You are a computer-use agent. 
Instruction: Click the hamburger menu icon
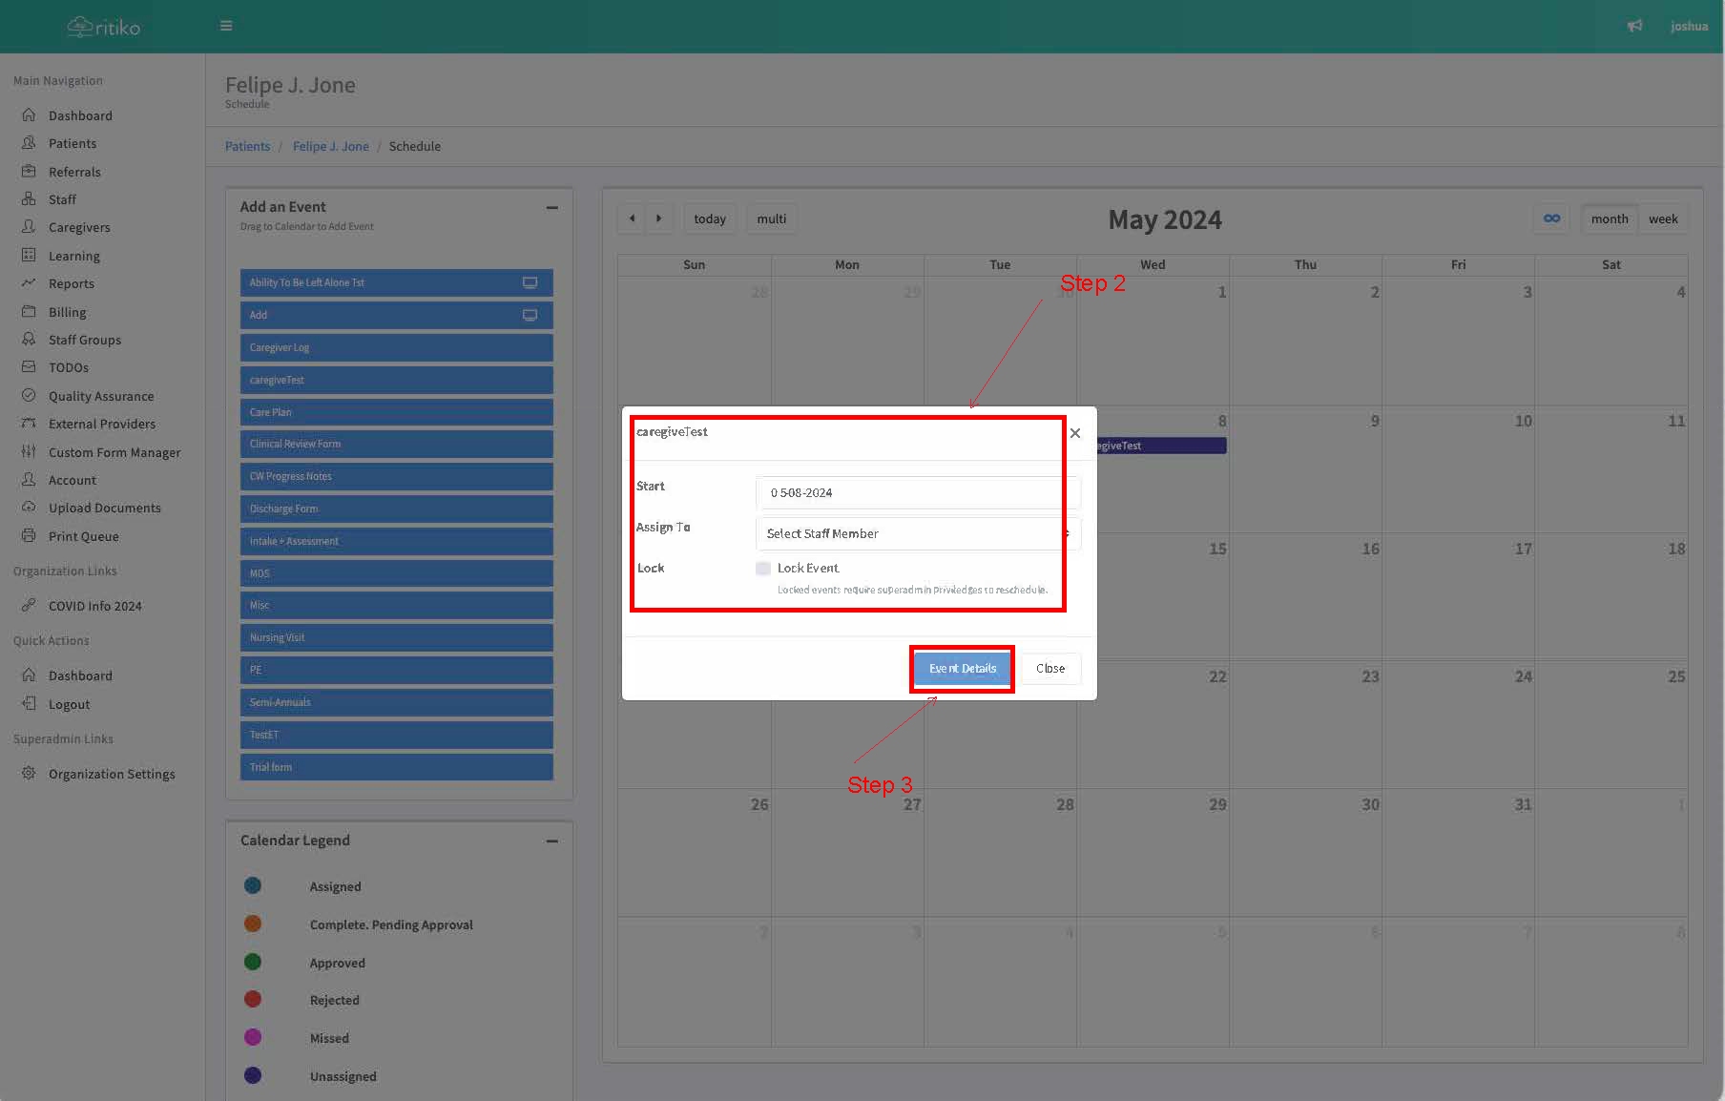tap(226, 26)
